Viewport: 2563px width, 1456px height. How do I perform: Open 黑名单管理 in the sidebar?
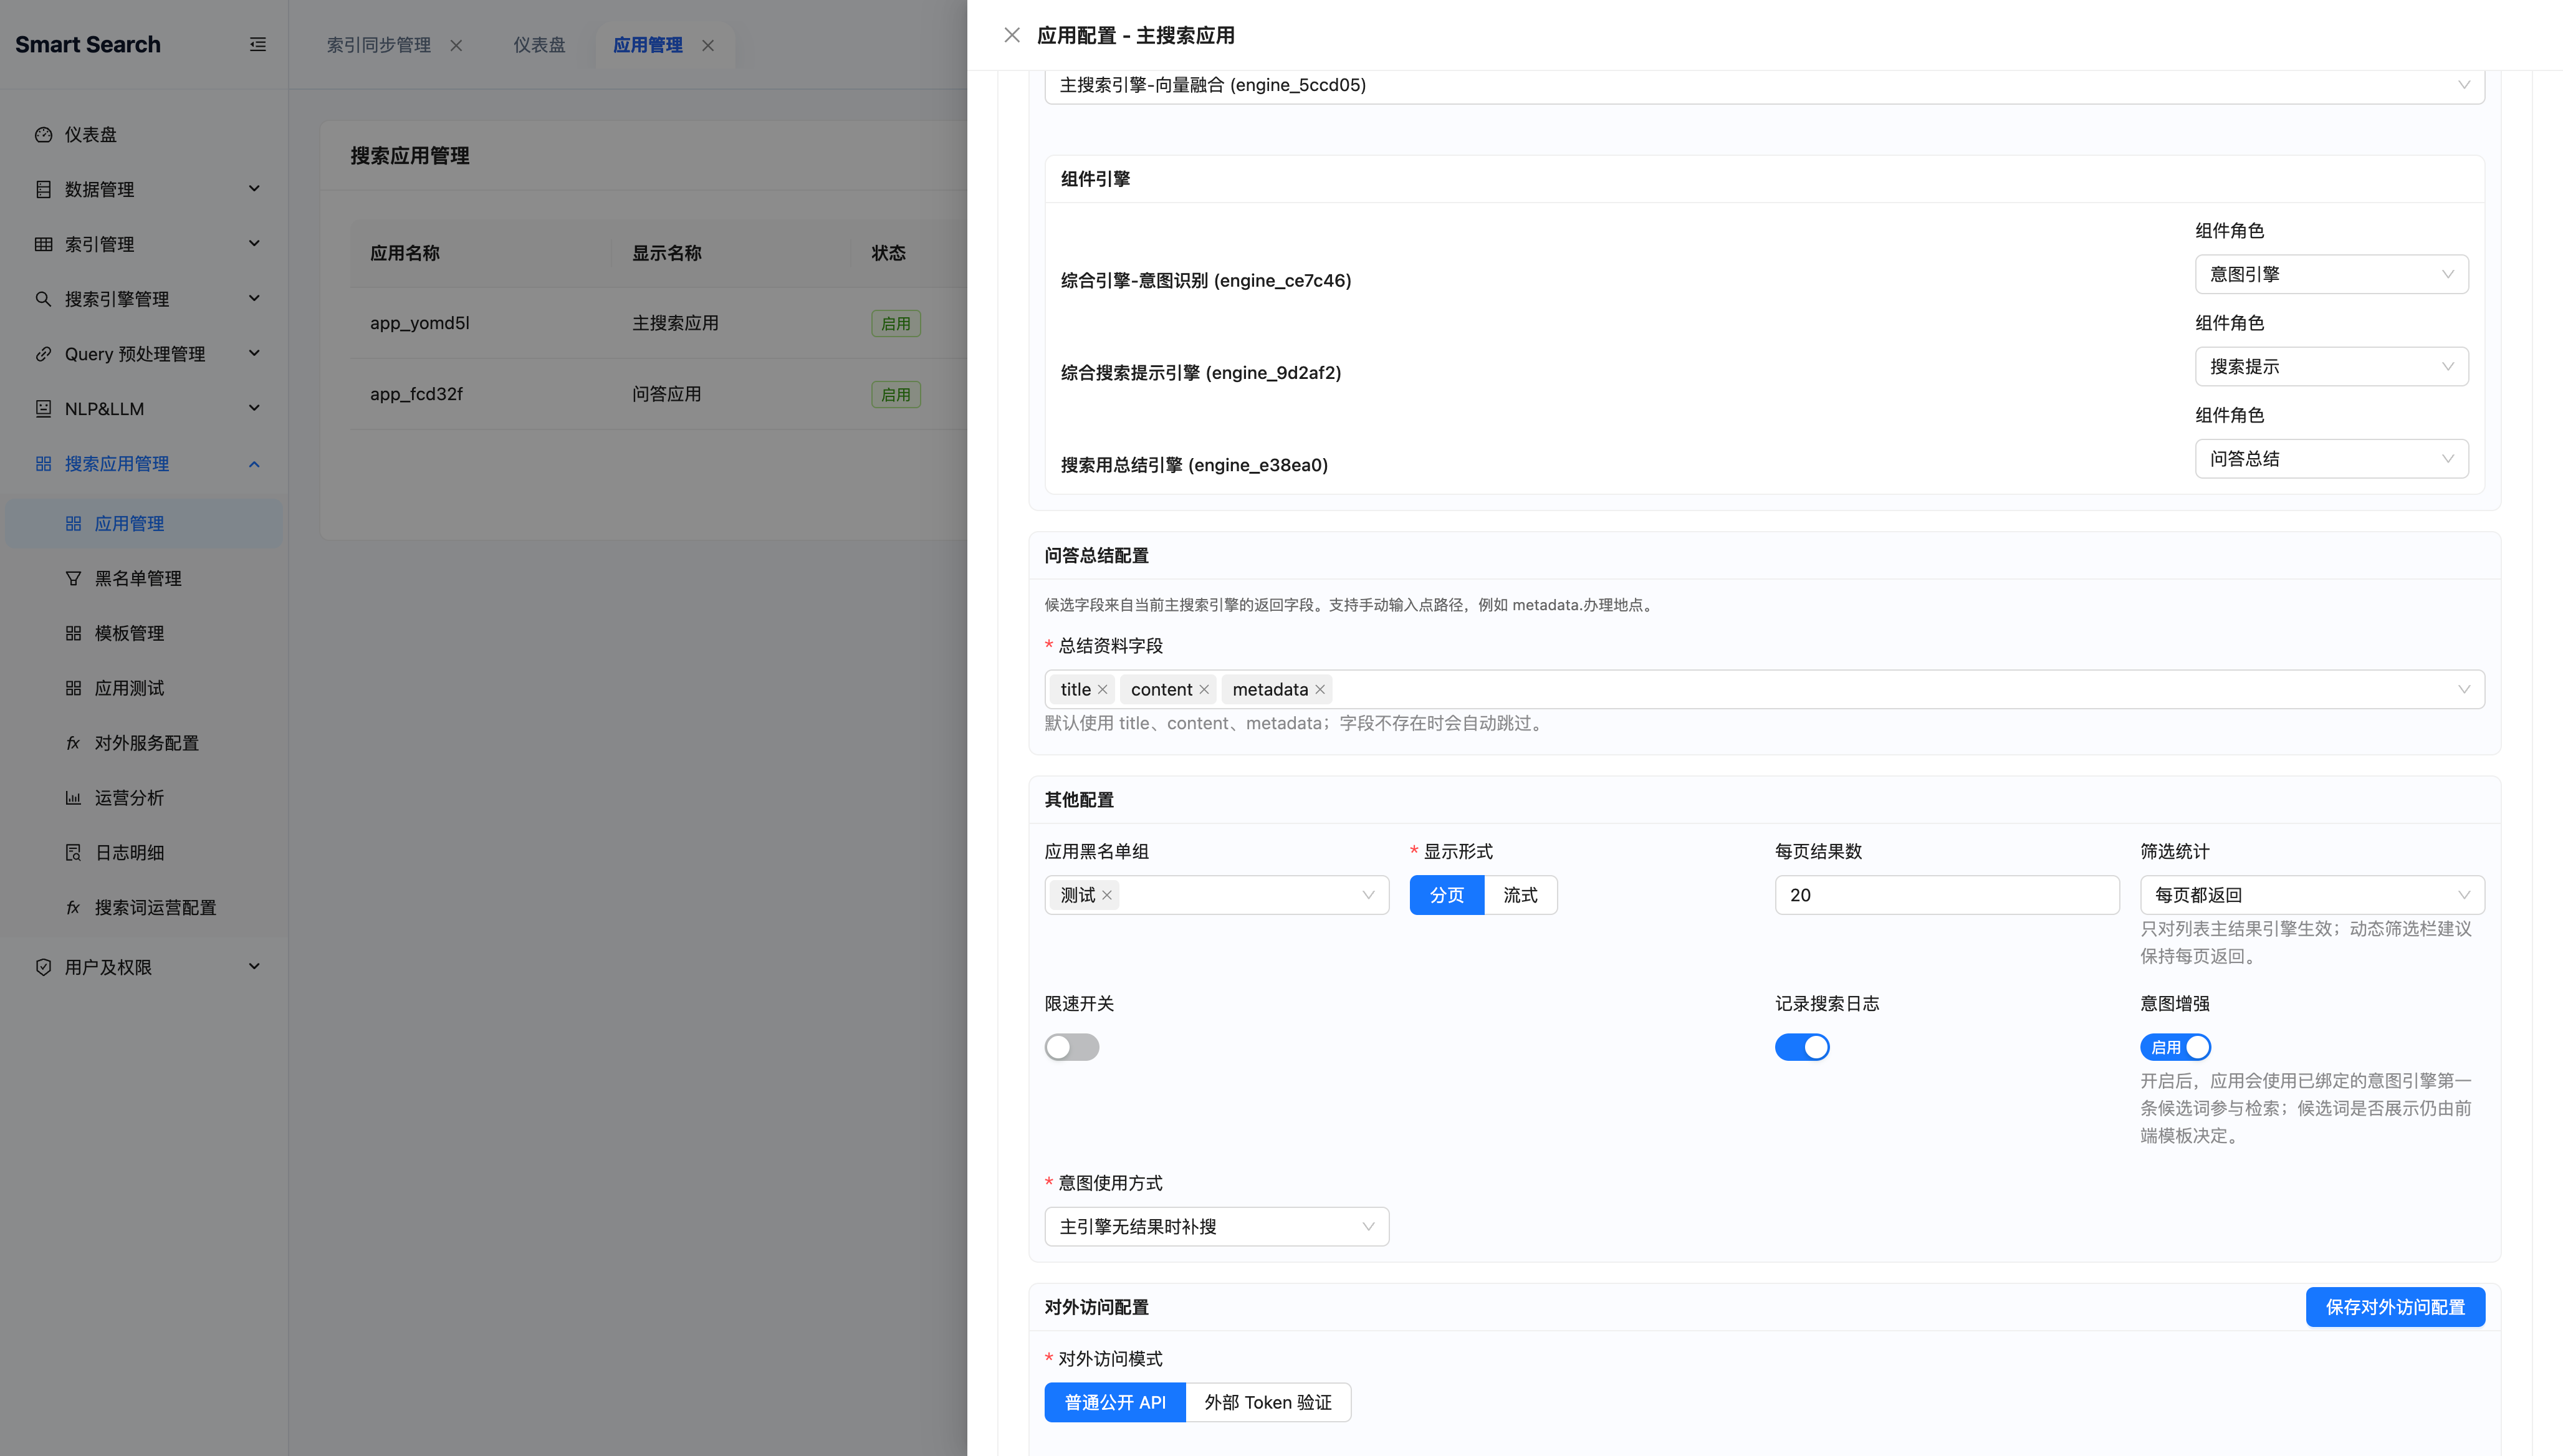point(145,579)
